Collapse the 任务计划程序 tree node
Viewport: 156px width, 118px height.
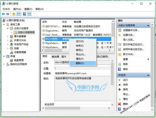(x=8, y=28)
